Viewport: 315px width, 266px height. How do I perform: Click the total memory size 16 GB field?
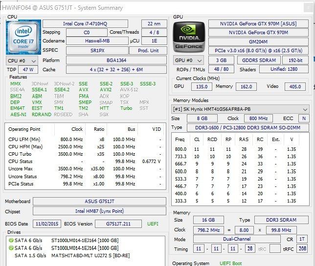tap(208, 220)
